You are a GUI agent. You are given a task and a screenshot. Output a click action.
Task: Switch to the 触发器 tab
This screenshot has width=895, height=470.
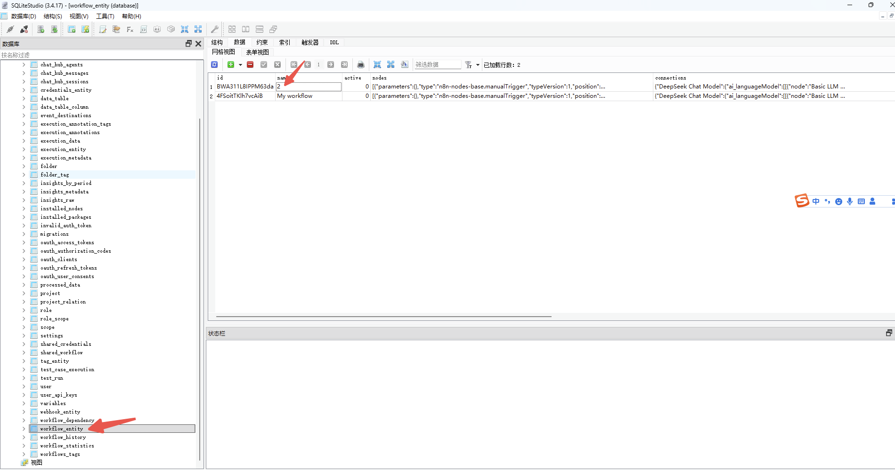310,42
